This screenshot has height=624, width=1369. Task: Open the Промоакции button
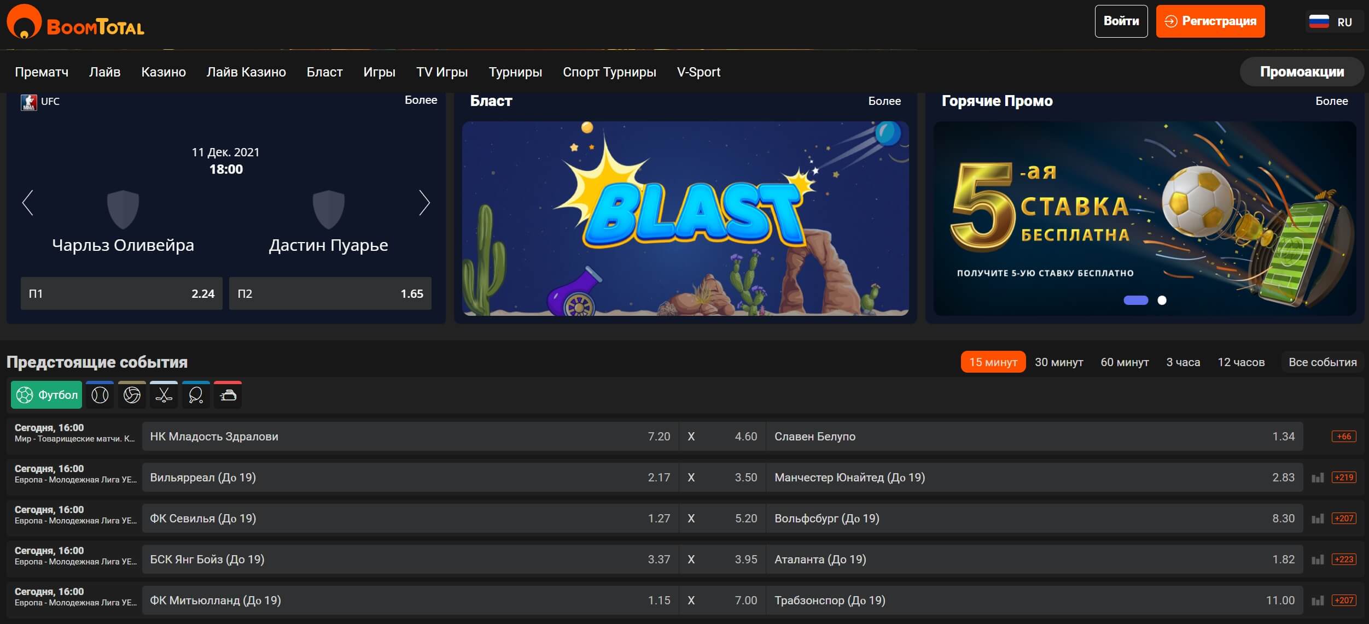click(1302, 72)
